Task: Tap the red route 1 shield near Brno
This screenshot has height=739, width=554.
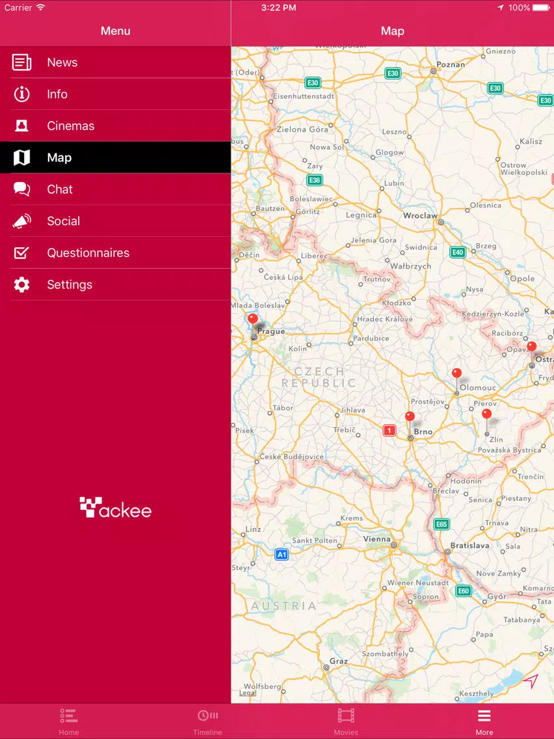Action: point(389,430)
